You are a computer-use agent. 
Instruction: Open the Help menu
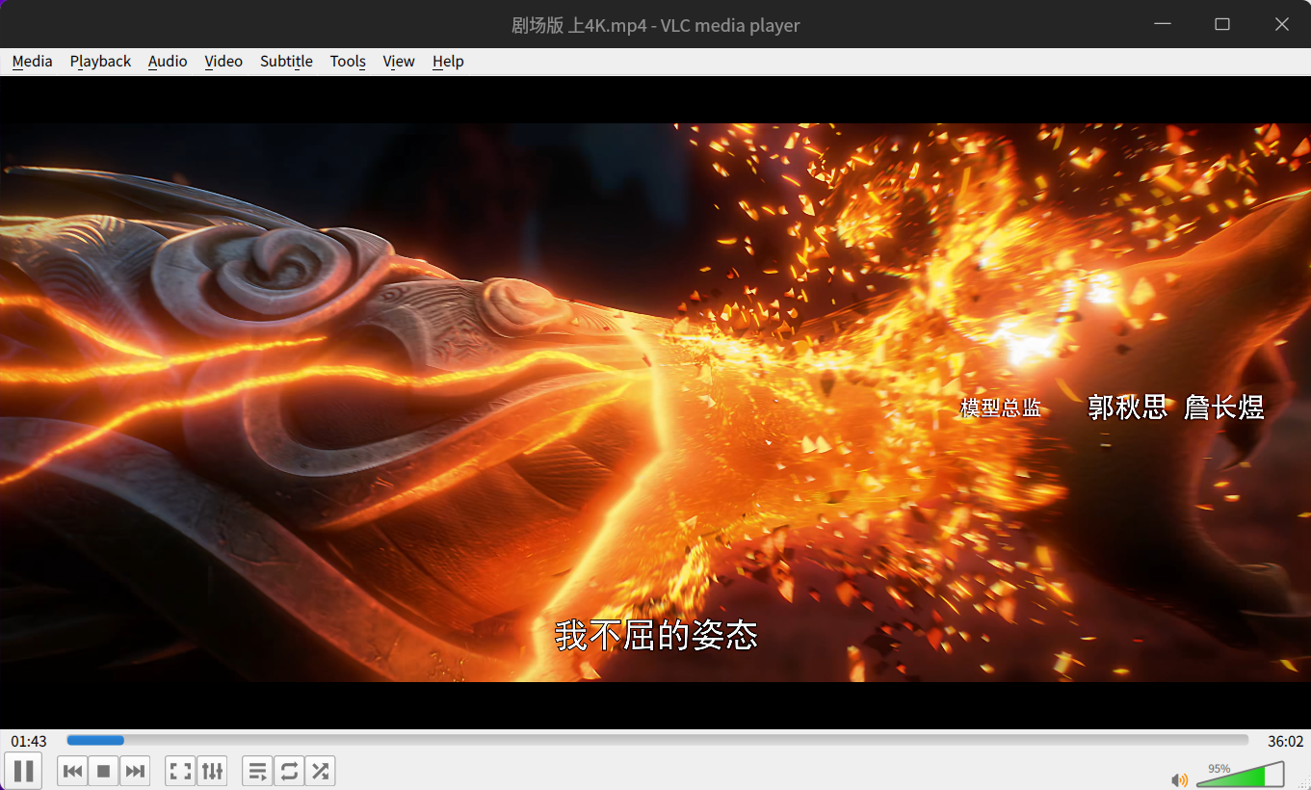tap(448, 62)
